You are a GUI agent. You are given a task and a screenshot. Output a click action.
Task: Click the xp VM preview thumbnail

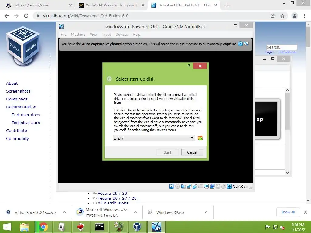[267, 119]
